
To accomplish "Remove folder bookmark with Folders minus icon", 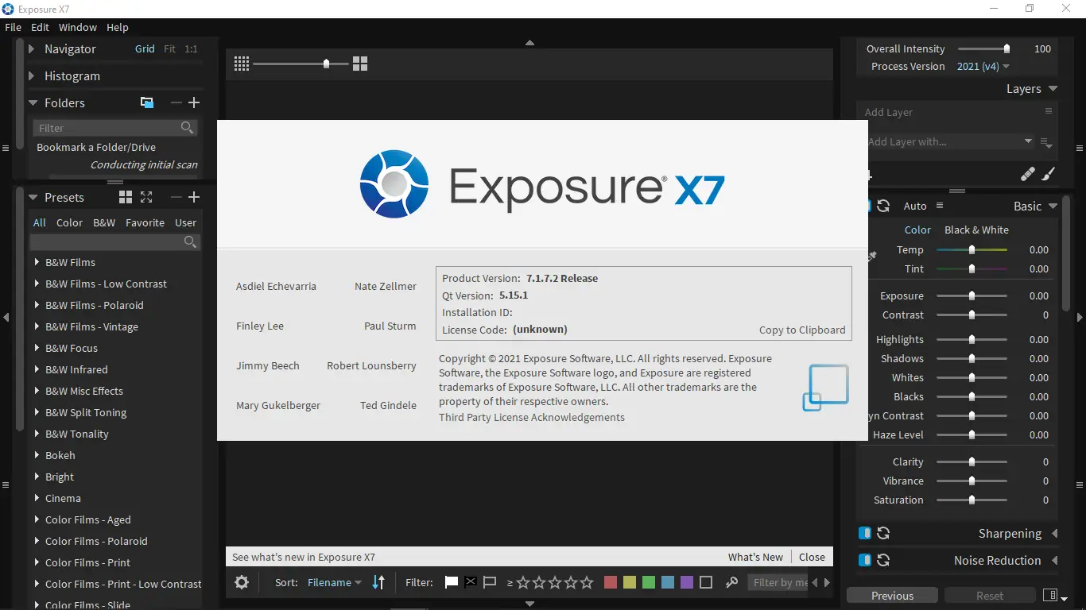I will 176,102.
